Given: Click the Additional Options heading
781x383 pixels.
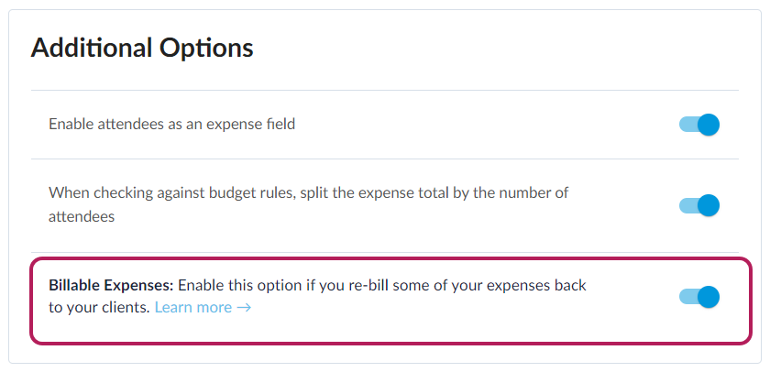Looking at the screenshot, I should tap(142, 48).
